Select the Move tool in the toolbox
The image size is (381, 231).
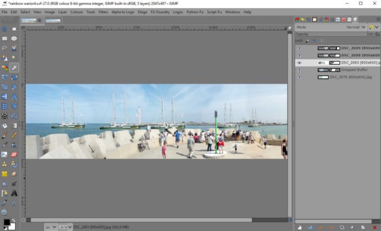pos(4,29)
